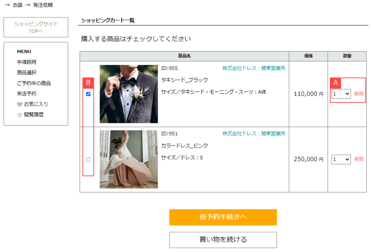Open 来店予約 from the sidebar
This screenshot has width=371, height=252.
coord(26,94)
